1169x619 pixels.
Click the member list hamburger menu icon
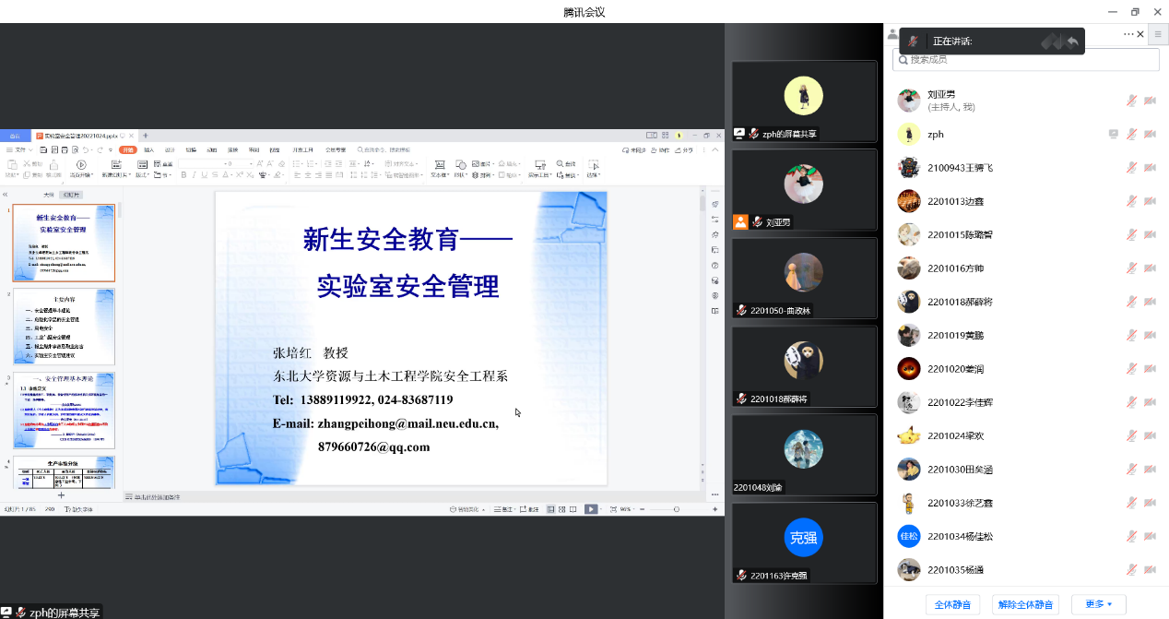(1159, 34)
